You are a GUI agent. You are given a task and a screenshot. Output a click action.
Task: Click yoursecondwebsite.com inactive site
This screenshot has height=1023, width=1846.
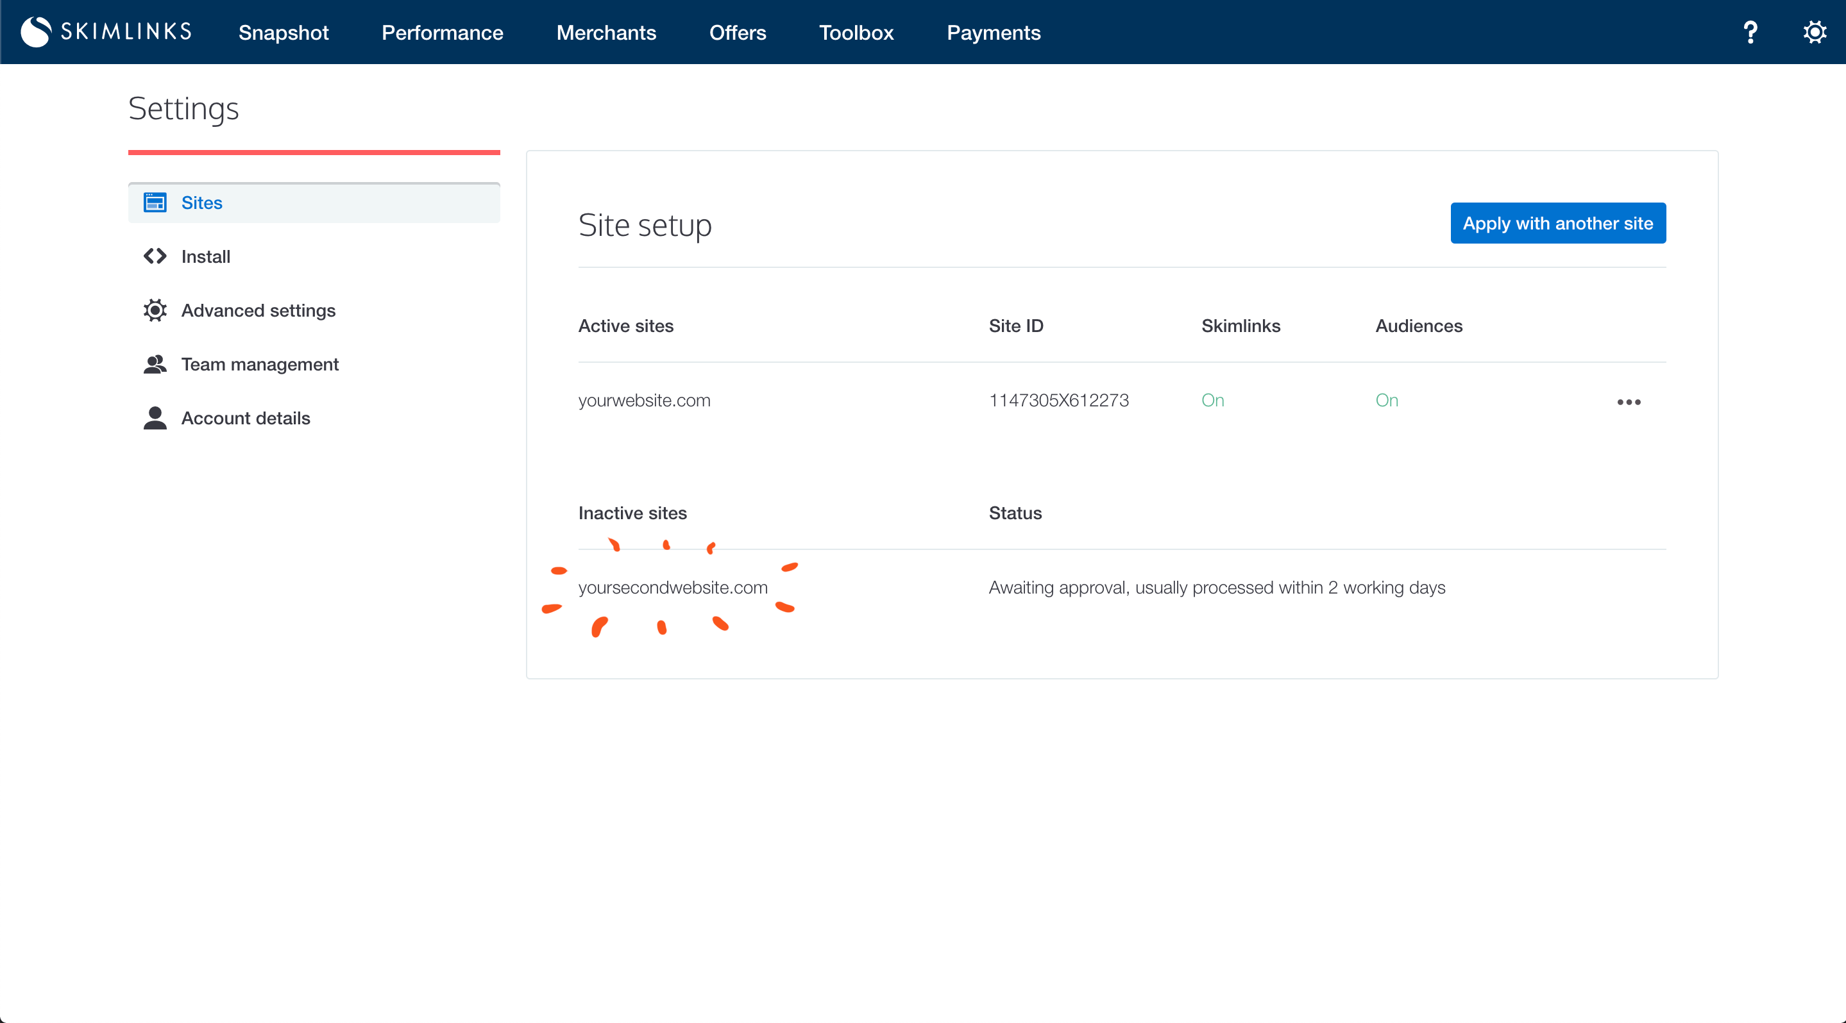(673, 587)
